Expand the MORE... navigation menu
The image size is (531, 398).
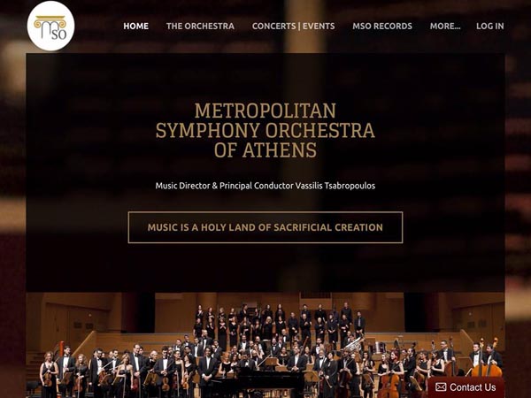445,26
